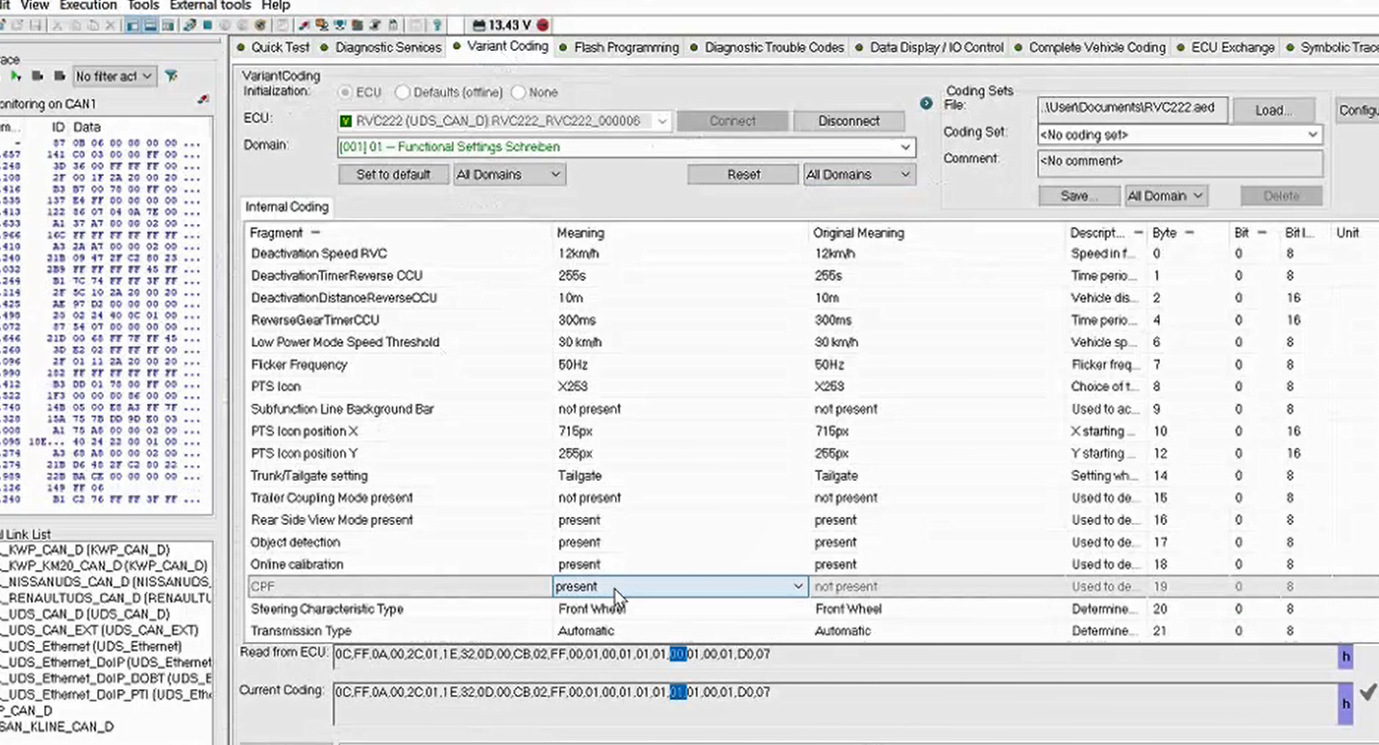Click the Comment field
Screen dimensions: 1379x745
[1180, 161]
